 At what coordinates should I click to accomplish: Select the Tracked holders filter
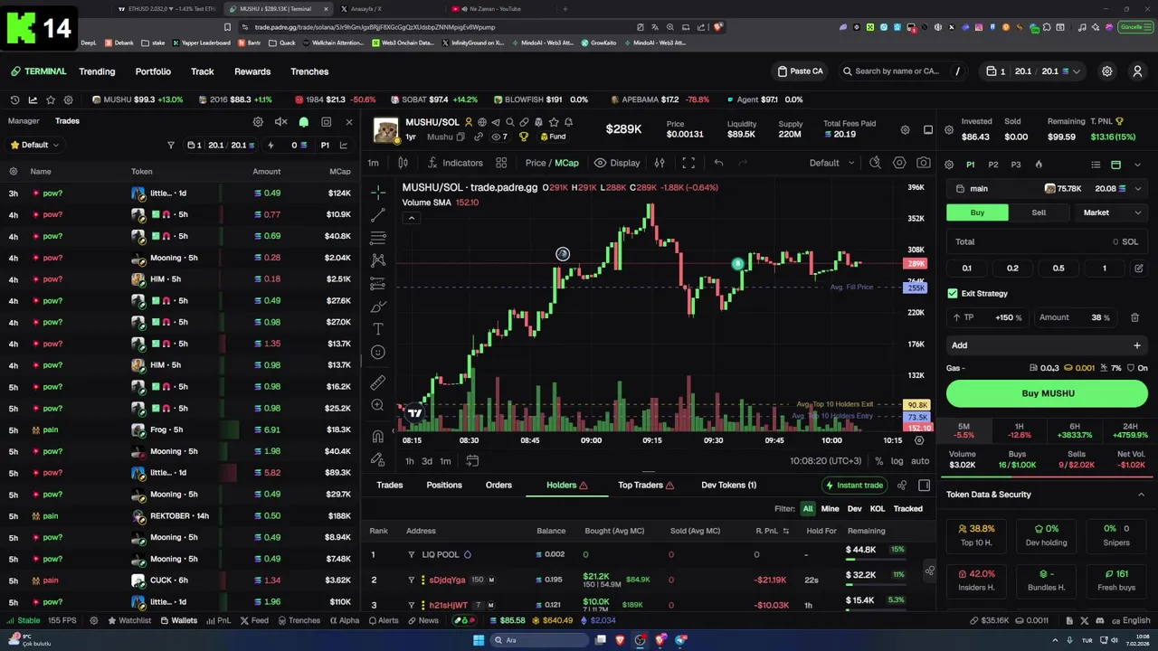click(907, 509)
